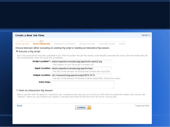170x127 pixels.
Task: Click the current step circle marker
Action: [x=42, y=41]
